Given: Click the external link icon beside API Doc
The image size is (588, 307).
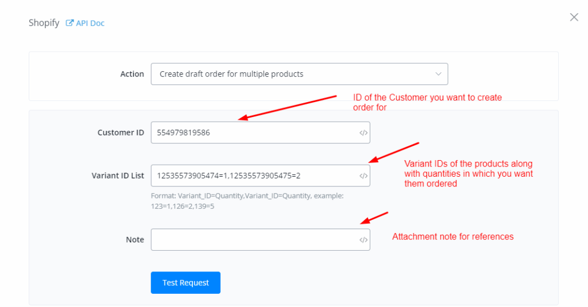Looking at the screenshot, I should [x=70, y=24].
